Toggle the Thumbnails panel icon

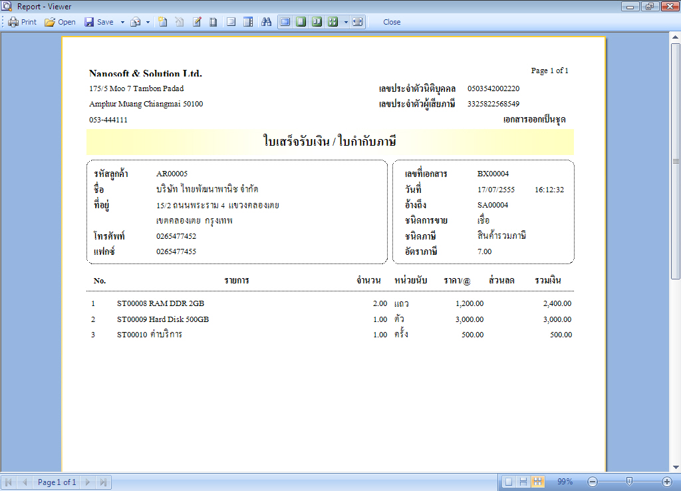click(x=248, y=22)
